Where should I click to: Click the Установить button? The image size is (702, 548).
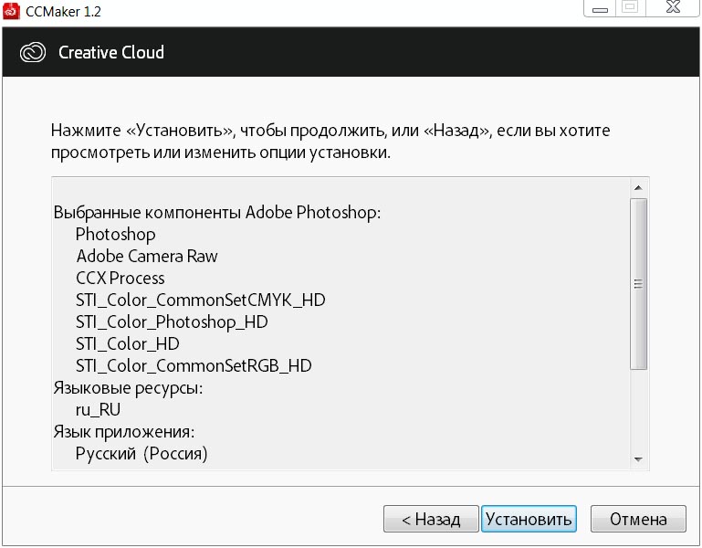[x=529, y=519]
